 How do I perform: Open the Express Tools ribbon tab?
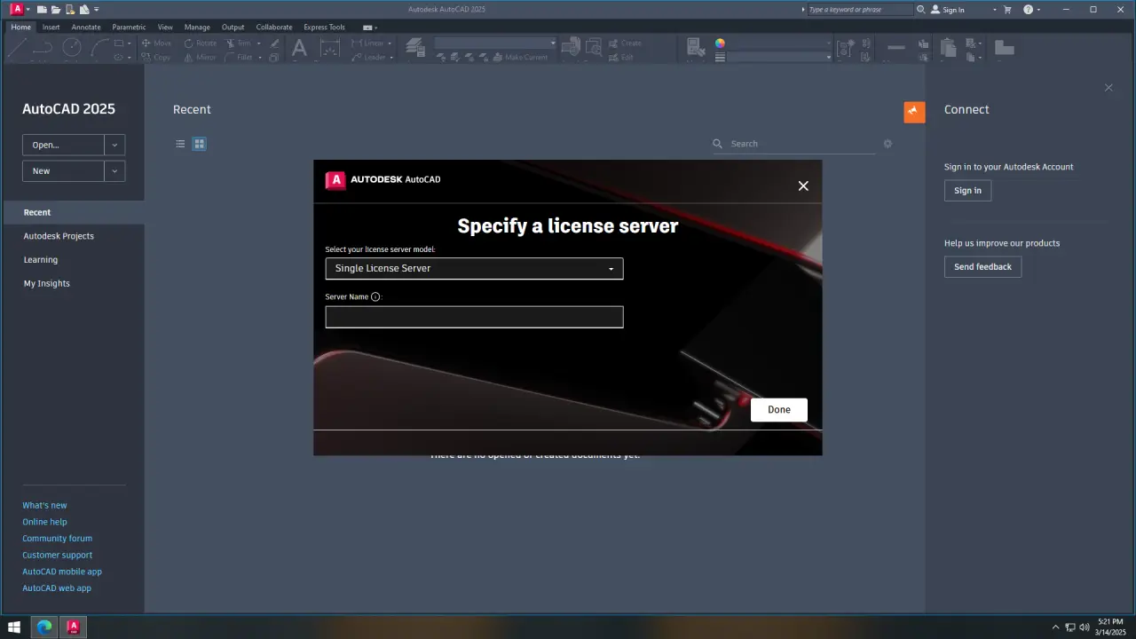(x=324, y=27)
